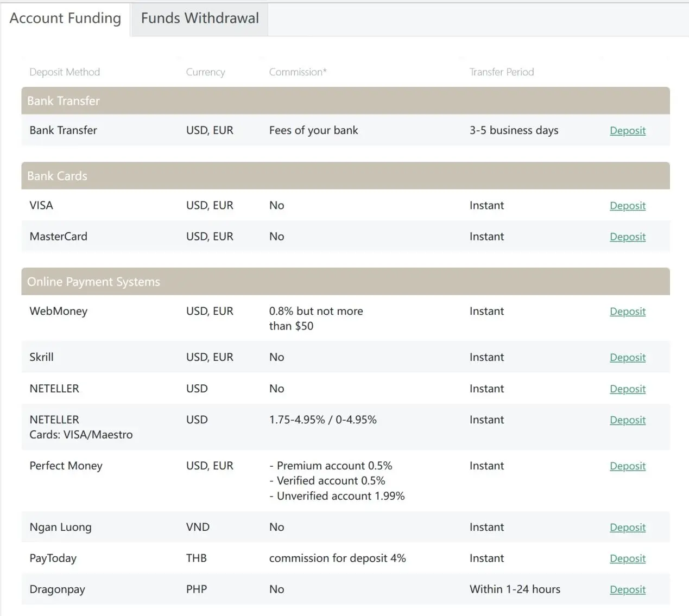Click the Online Payment Systems header
This screenshot has height=616, width=689.
(x=345, y=282)
